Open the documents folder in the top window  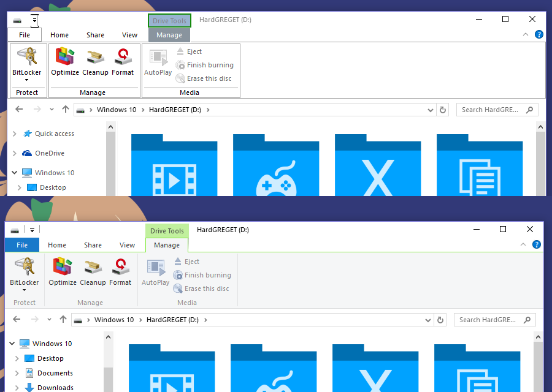click(480, 165)
